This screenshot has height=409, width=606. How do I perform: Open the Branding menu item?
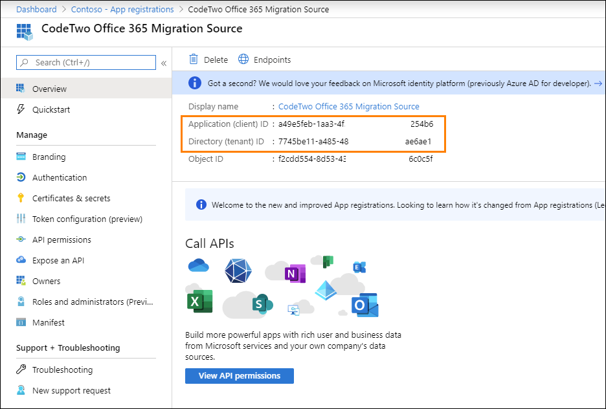(86, 157)
